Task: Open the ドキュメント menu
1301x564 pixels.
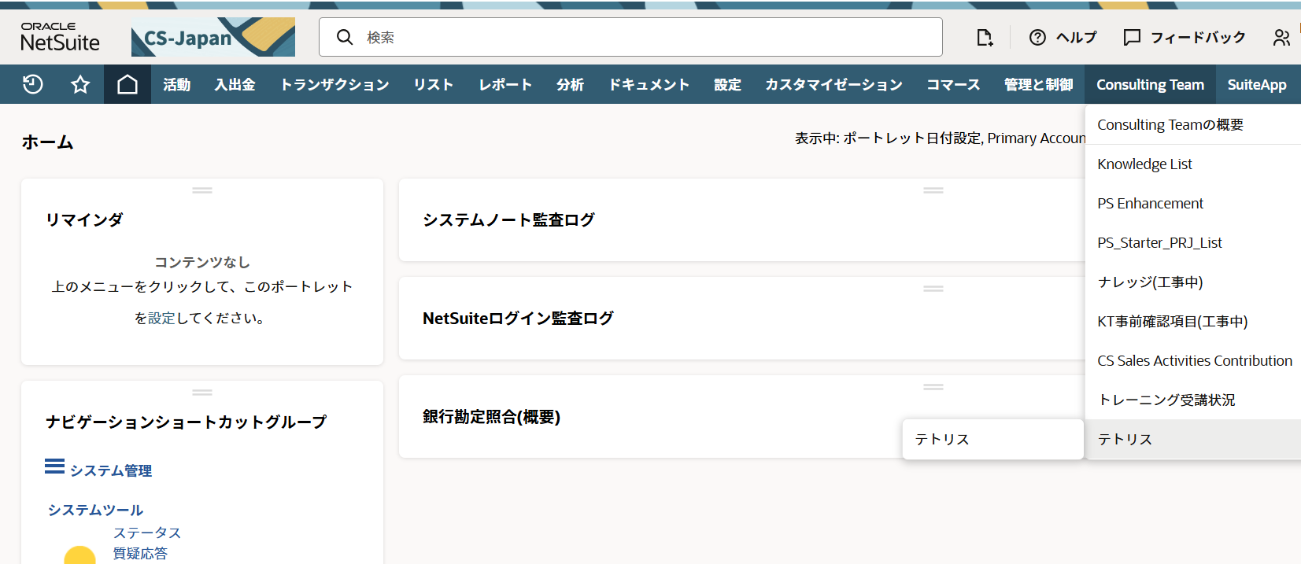Action: click(649, 84)
